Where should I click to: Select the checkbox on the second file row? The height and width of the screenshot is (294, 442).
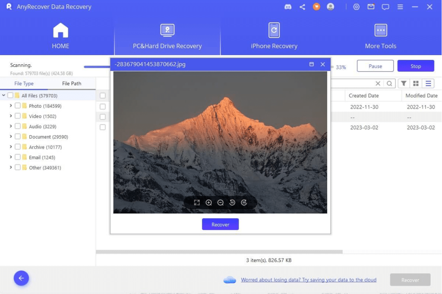(102, 117)
